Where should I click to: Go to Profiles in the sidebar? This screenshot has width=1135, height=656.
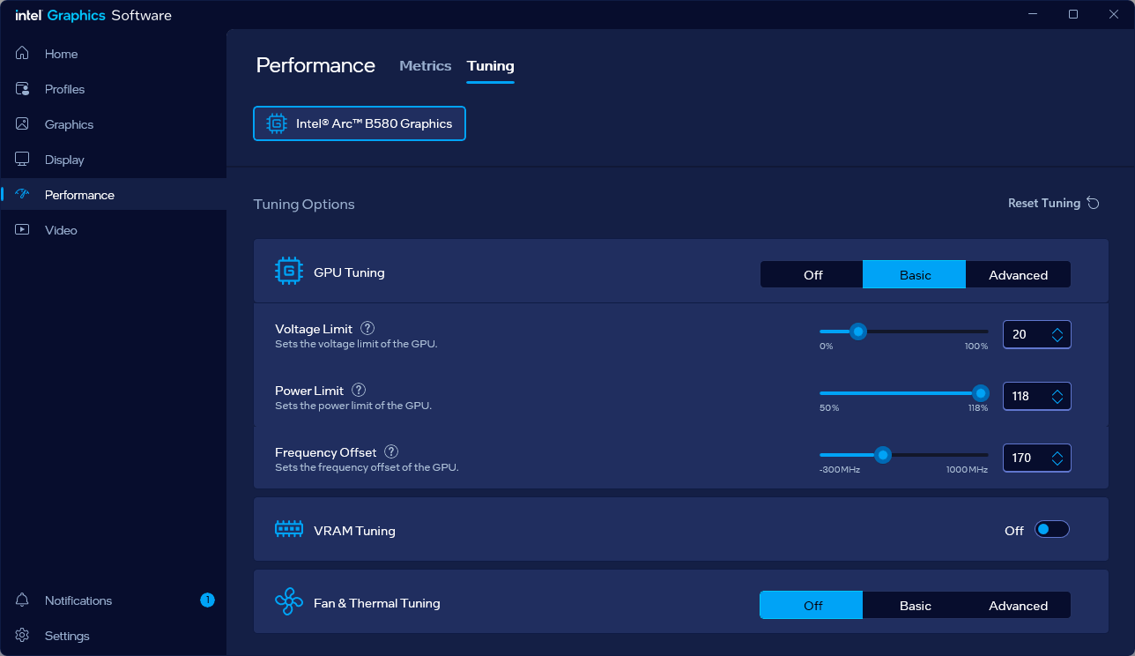pyautogui.click(x=113, y=89)
